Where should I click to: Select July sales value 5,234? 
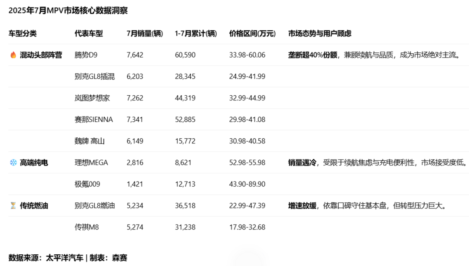pyautogui.click(x=135, y=206)
